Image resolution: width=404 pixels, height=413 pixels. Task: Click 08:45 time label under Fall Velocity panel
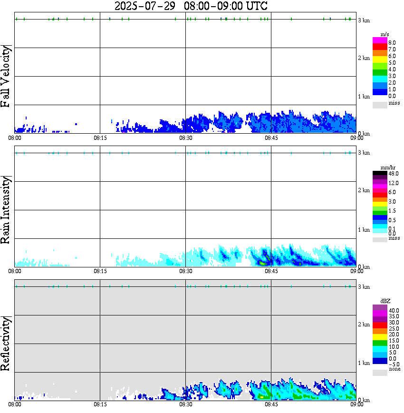[271, 138]
